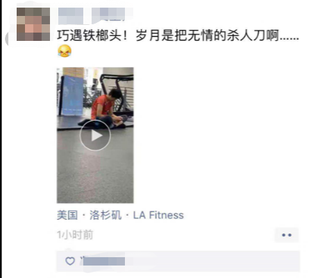This screenshot has height=278, width=313.
Task: Play the gym video
Action: coord(95,135)
